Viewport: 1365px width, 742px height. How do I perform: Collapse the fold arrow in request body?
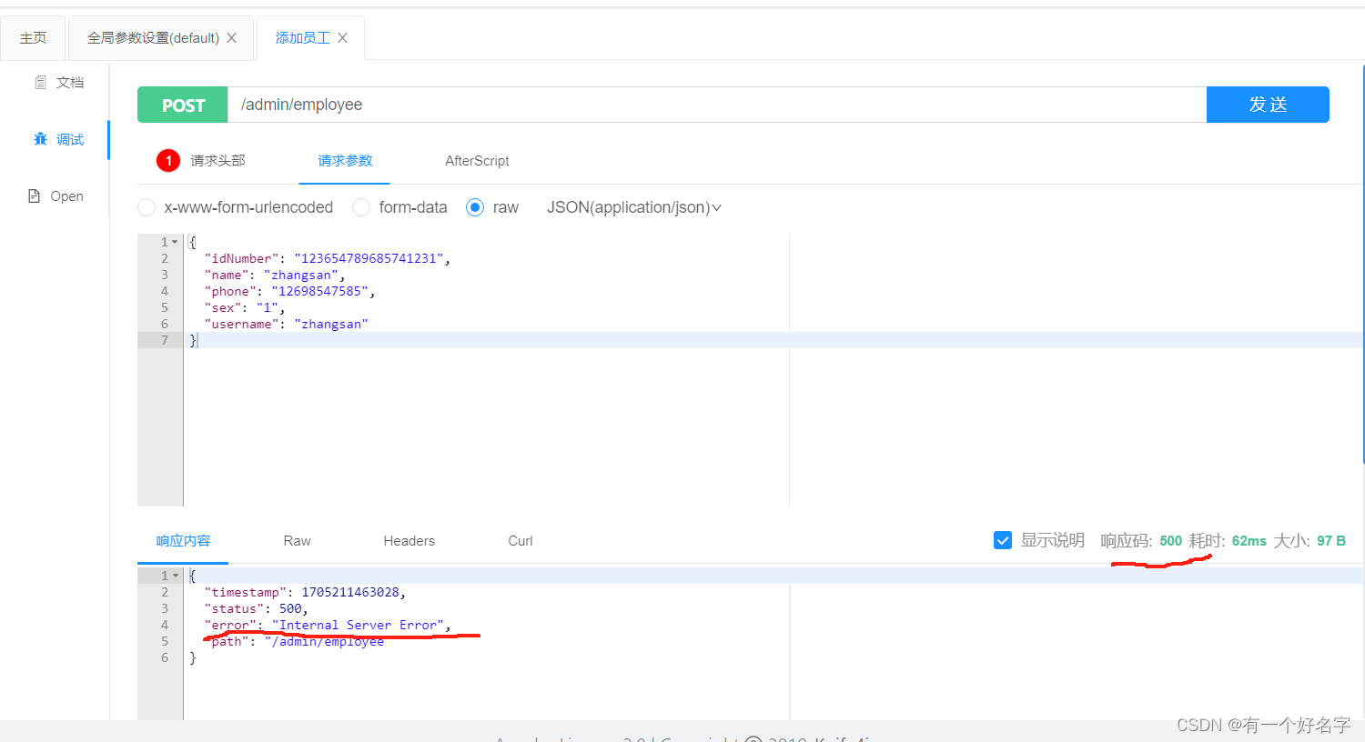point(175,242)
